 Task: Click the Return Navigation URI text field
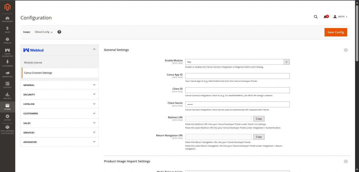[218, 137]
